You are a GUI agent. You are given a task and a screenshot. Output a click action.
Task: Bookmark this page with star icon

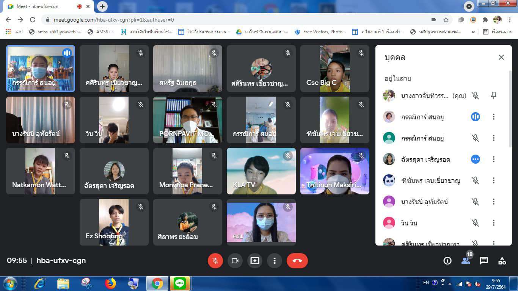tap(446, 20)
